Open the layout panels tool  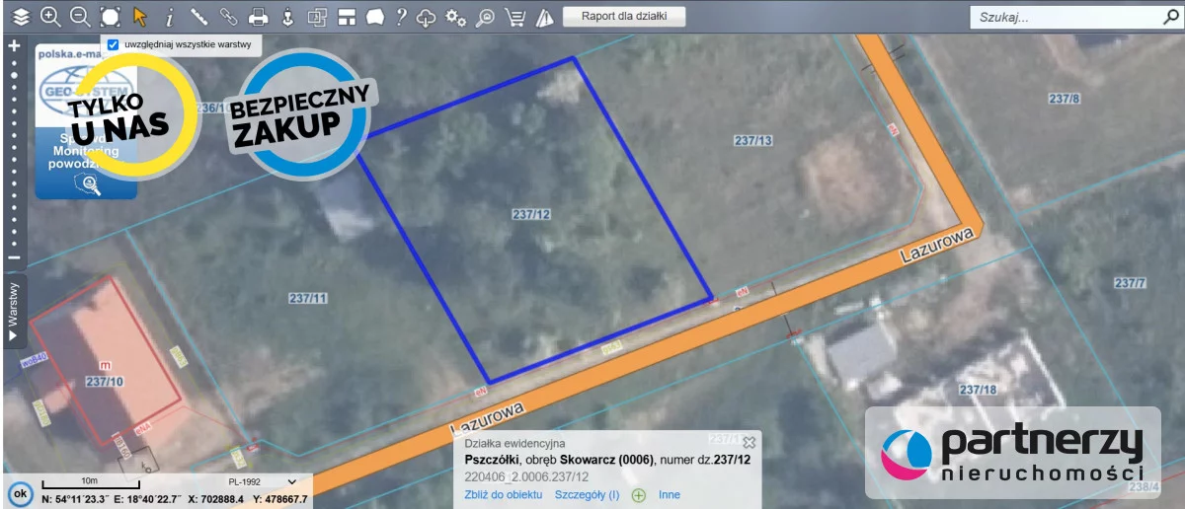(346, 16)
